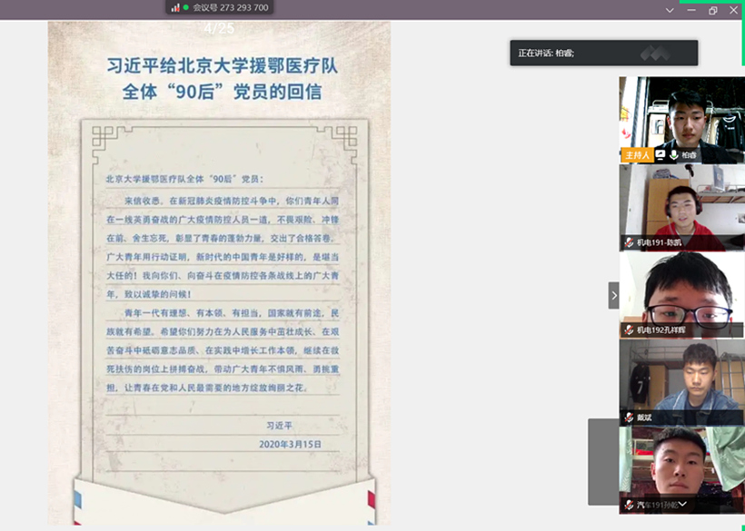
Task: Click the network signal strength icon
Action: 175,7
